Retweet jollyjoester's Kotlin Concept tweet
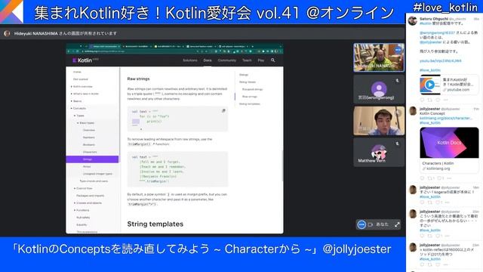This screenshot has height=272, width=483. [431, 178]
